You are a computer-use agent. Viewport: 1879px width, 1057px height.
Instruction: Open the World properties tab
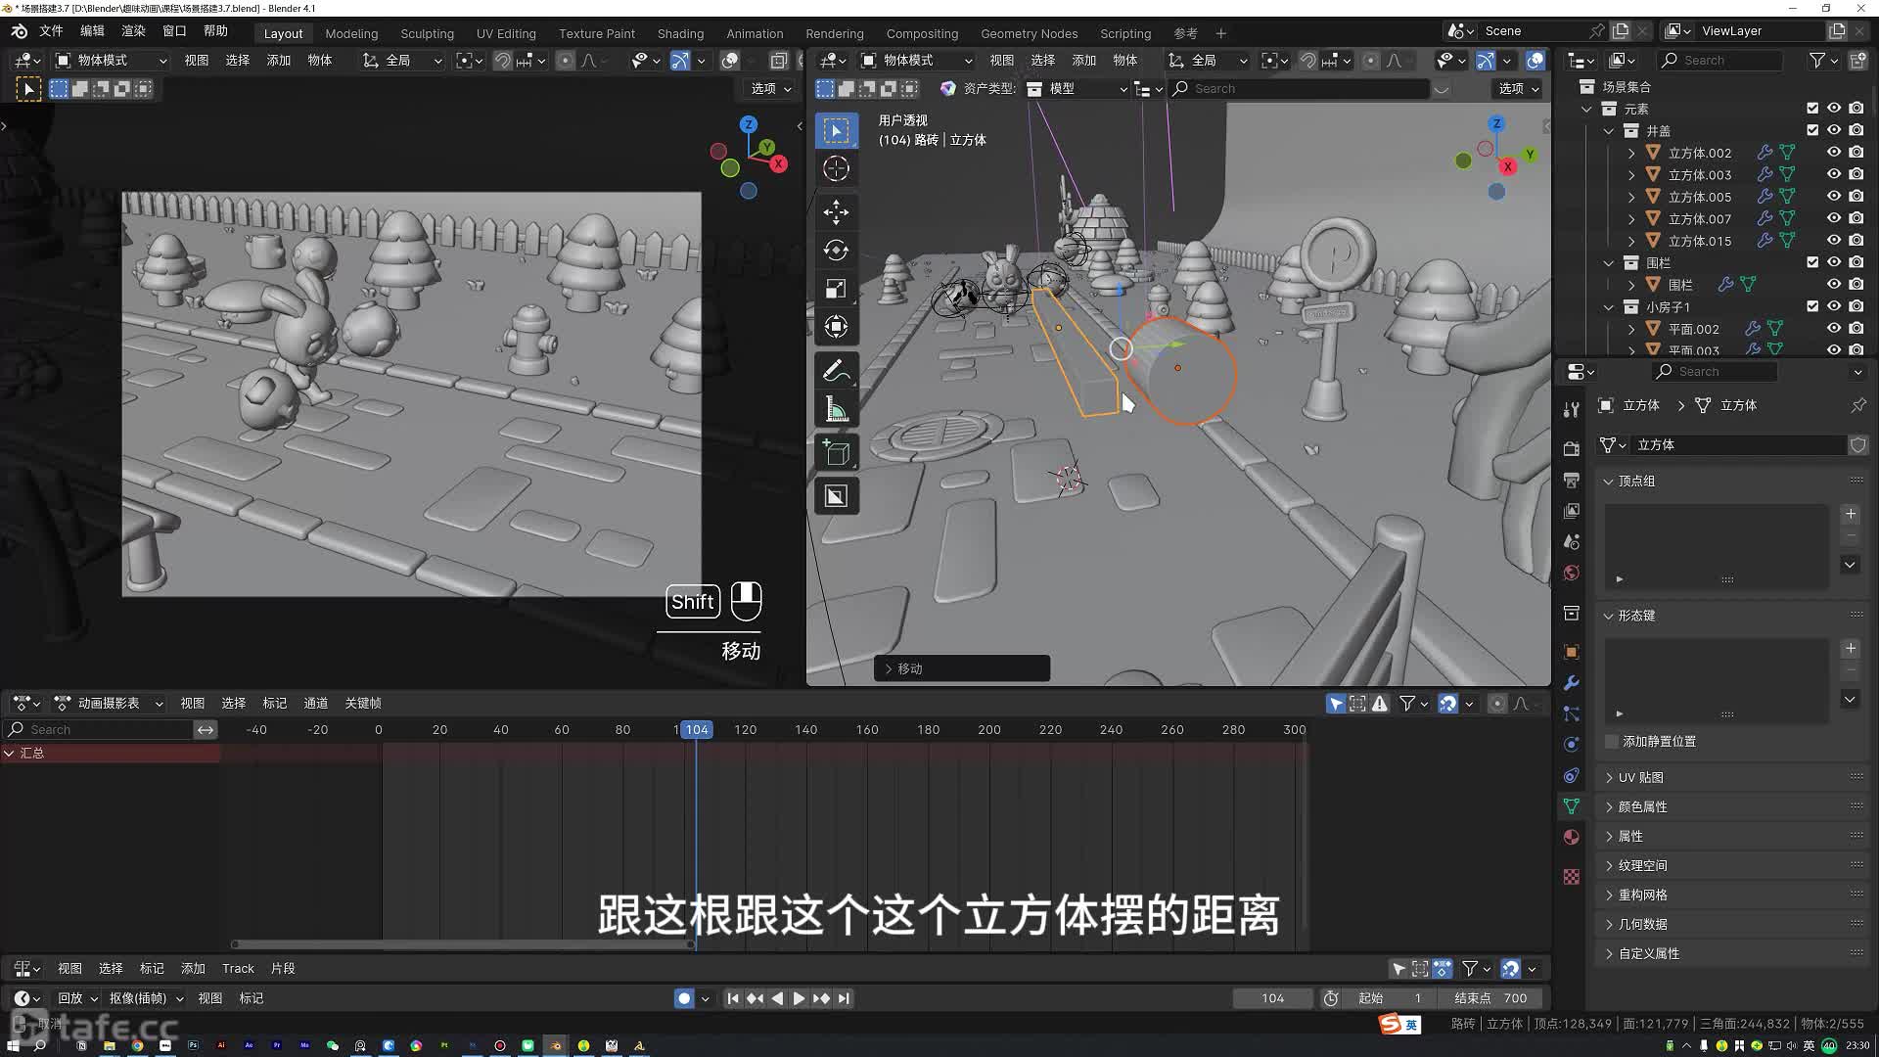(1571, 573)
